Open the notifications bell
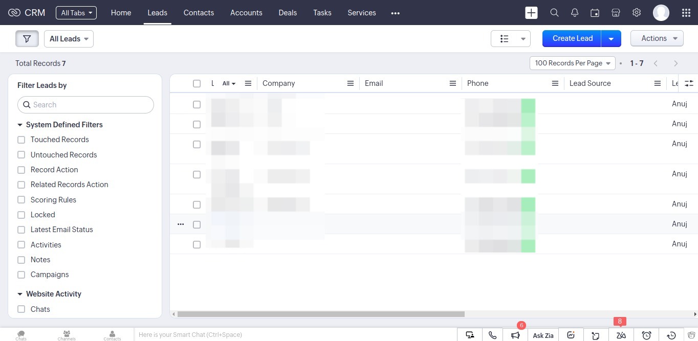 coord(575,13)
